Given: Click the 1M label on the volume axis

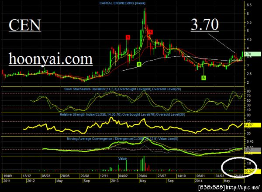Looking at the screenshot, I should coord(249,164).
